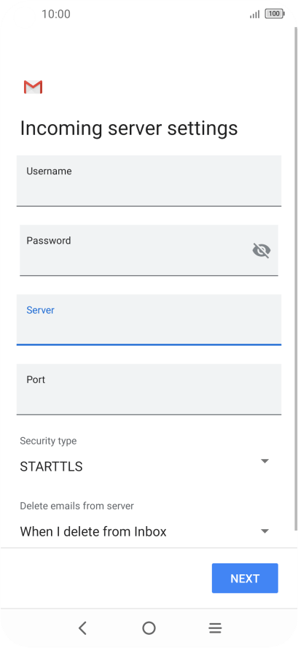Open recent apps menu icon
298x648 pixels.
coord(215,628)
